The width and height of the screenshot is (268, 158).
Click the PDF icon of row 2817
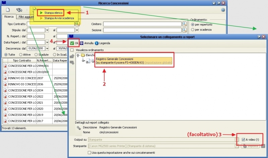[x=5, y=121]
